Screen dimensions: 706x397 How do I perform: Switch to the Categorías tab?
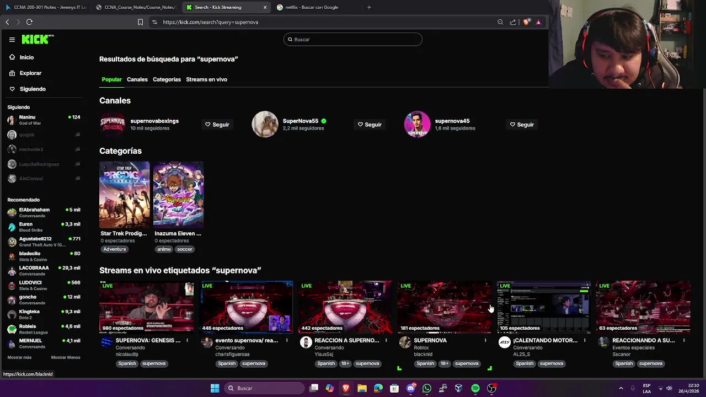[x=167, y=79]
